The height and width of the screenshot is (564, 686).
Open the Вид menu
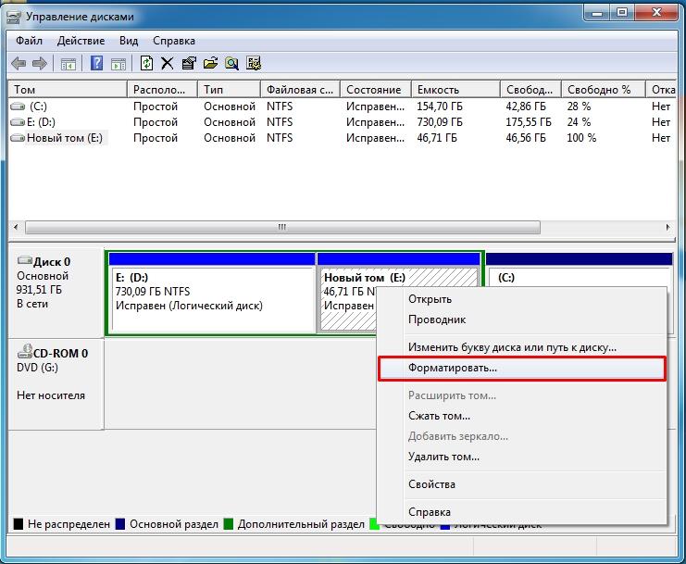[x=129, y=41]
